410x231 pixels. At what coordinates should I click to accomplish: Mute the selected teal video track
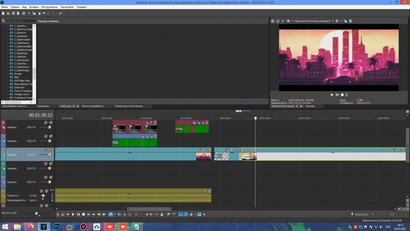[x=45, y=150]
